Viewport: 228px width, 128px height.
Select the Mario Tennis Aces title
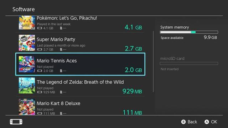[57, 61]
